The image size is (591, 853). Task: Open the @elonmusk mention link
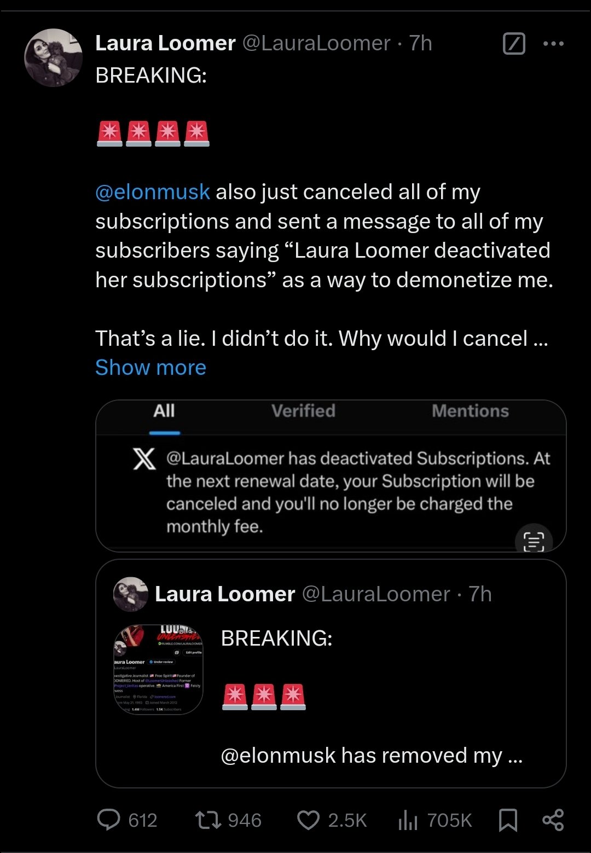pyautogui.click(x=152, y=192)
